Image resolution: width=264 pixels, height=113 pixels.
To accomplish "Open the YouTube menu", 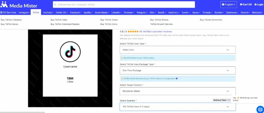I will point(48,13).
